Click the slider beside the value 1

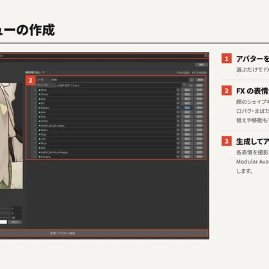(5, 209)
